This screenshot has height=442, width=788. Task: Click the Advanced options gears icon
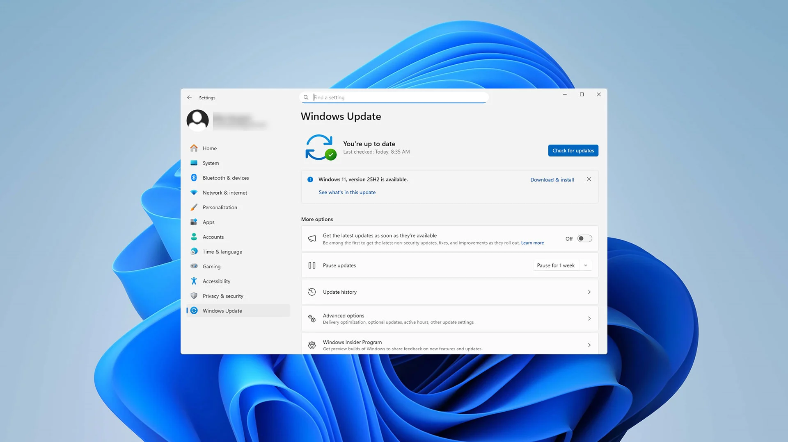click(x=312, y=319)
